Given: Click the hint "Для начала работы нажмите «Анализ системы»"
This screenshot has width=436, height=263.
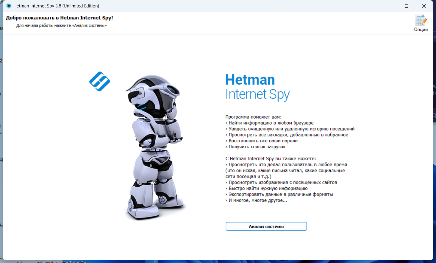Looking at the screenshot, I should click(x=62, y=26).
